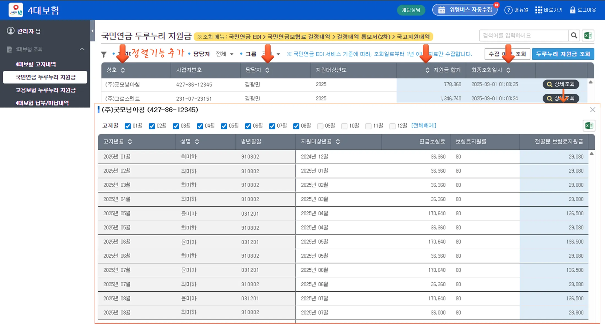
Task: Check the 10월 checkbox
Action: 344,126
